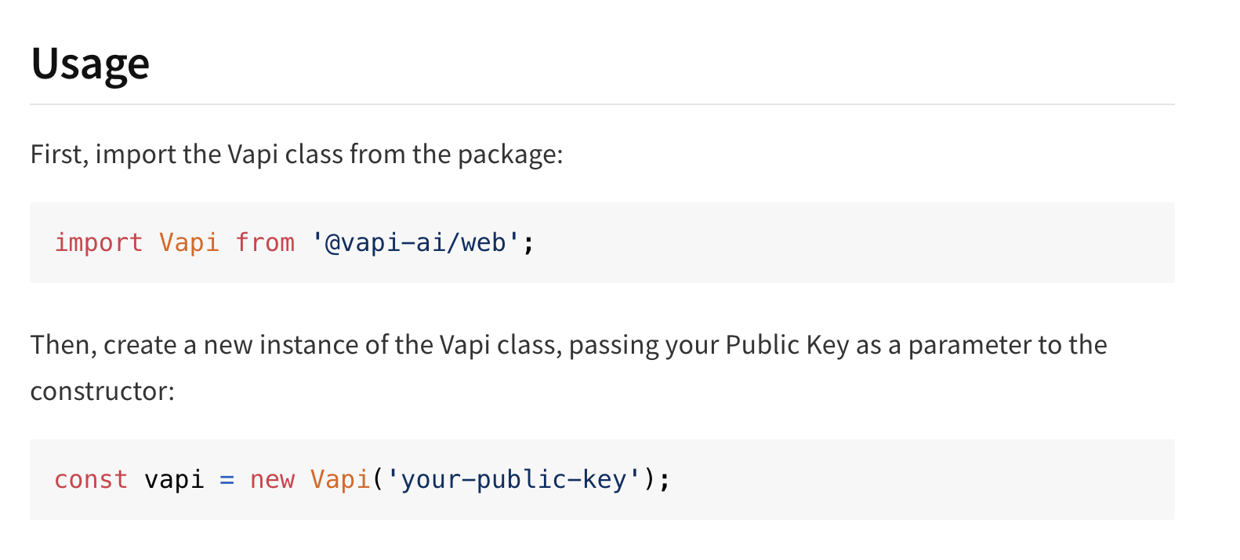This screenshot has height=560, width=1240.
Task: Click the word "constructor:" in the paragraph
Action: pos(103,391)
